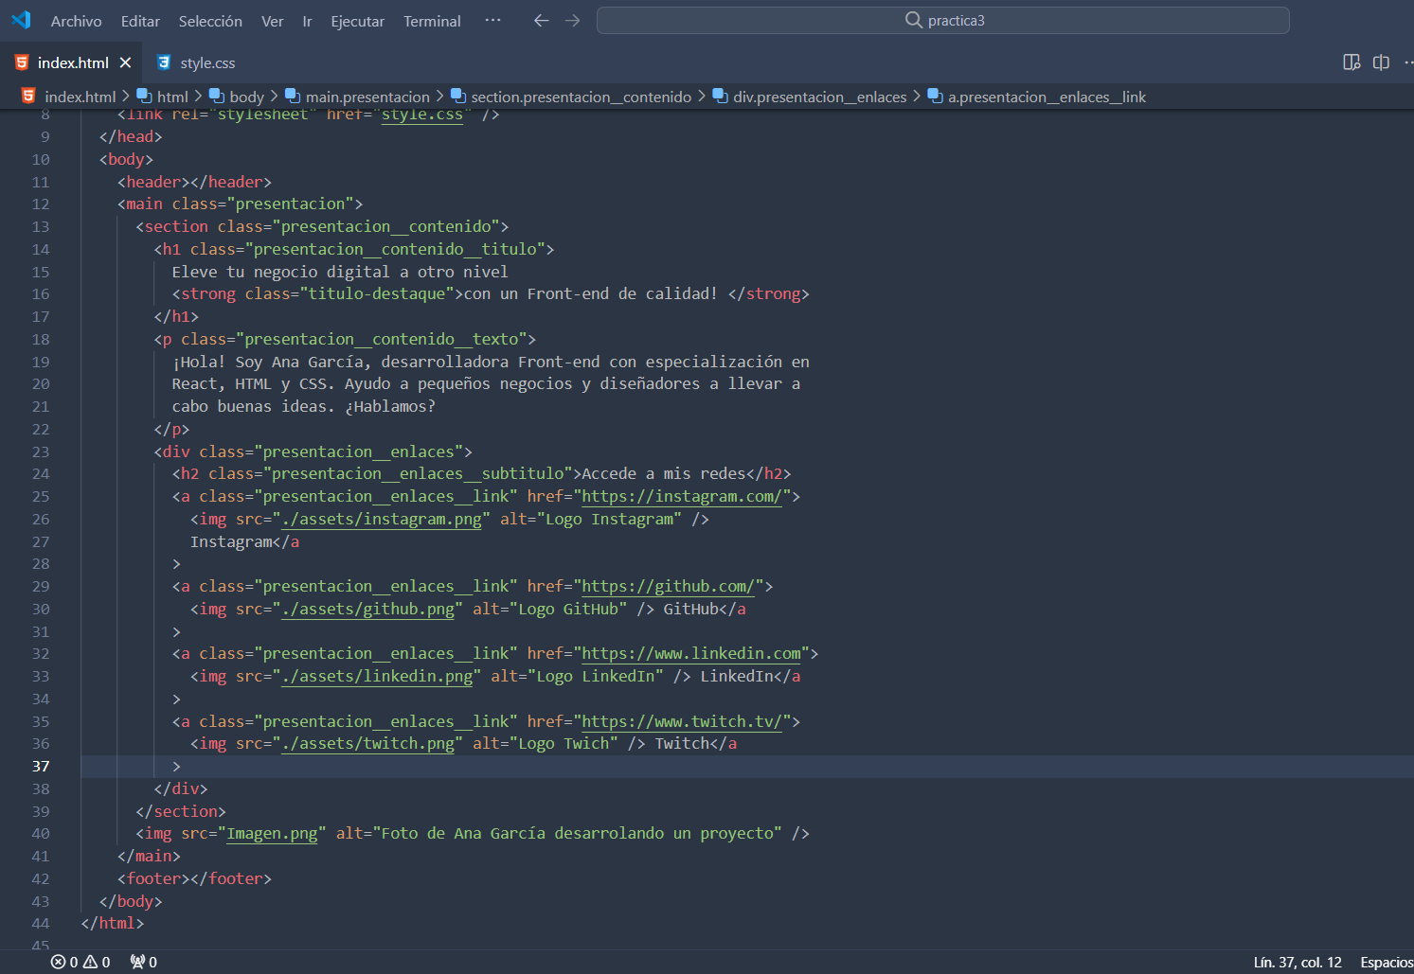The width and height of the screenshot is (1414, 974).
Task: Open errors and warnings problems indicator
Action: click(x=81, y=962)
